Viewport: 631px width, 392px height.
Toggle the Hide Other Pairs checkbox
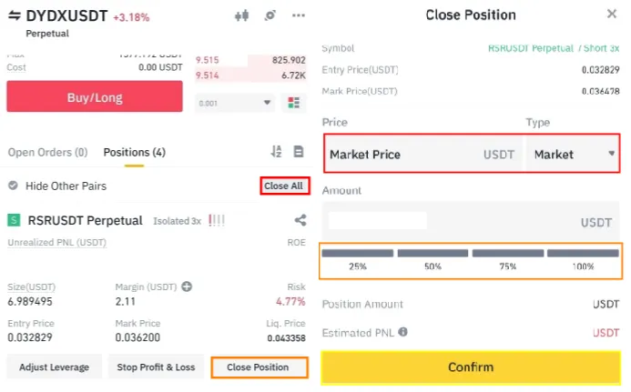click(14, 186)
